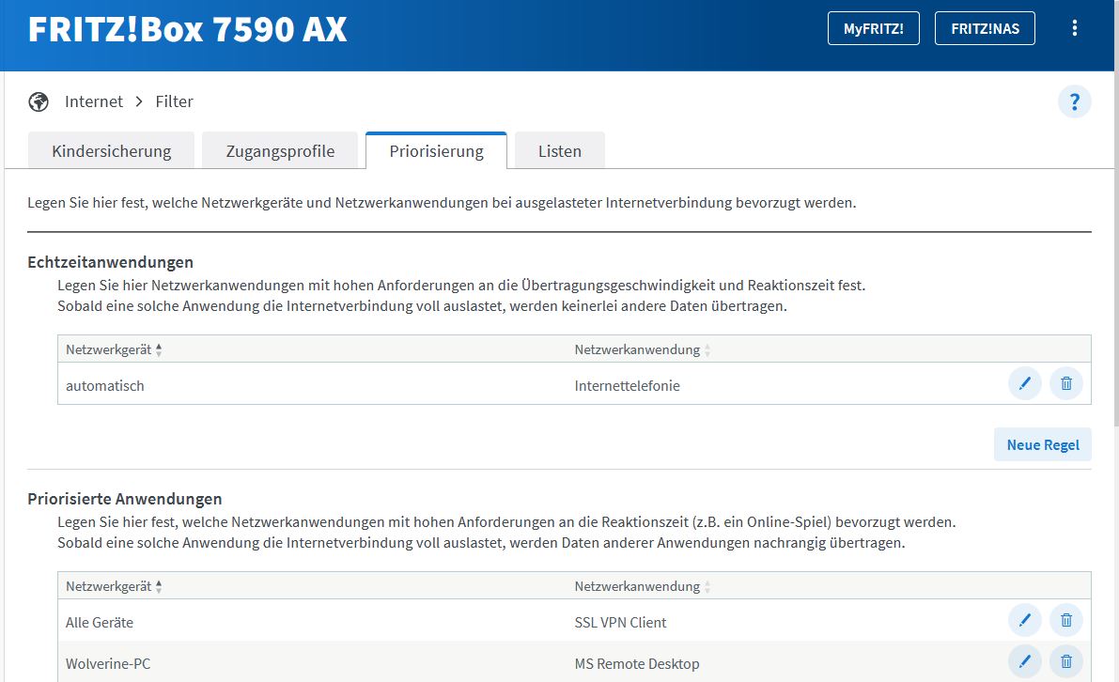Image resolution: width=1119 pixels, height=682 pixels.
Task: Select the Wolverine-PC cell
Action: click(108, 663)
